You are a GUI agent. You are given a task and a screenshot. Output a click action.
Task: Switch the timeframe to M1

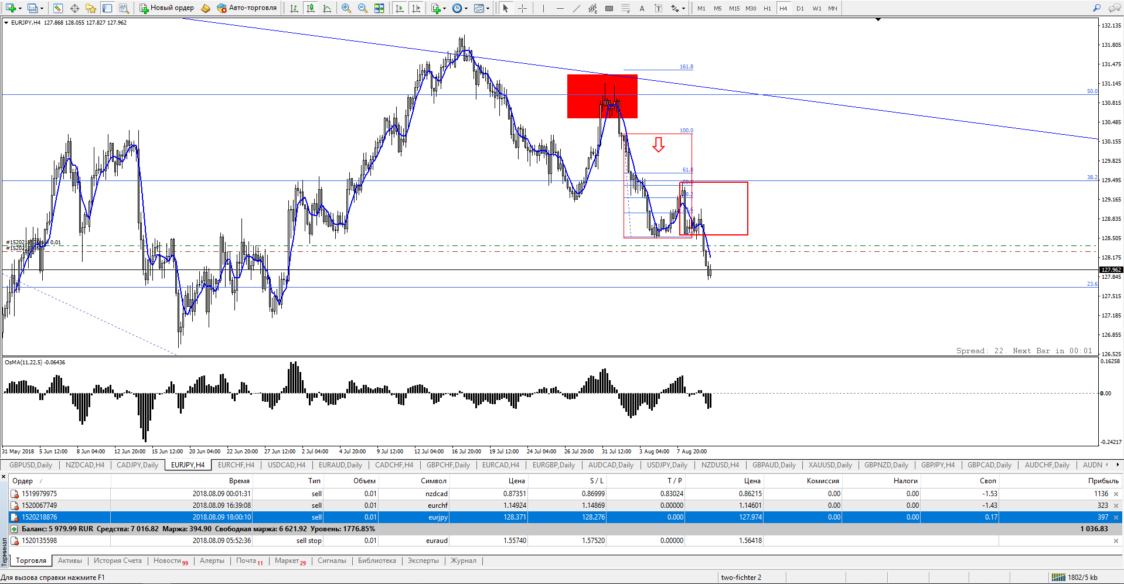click(x=701, y=8)
